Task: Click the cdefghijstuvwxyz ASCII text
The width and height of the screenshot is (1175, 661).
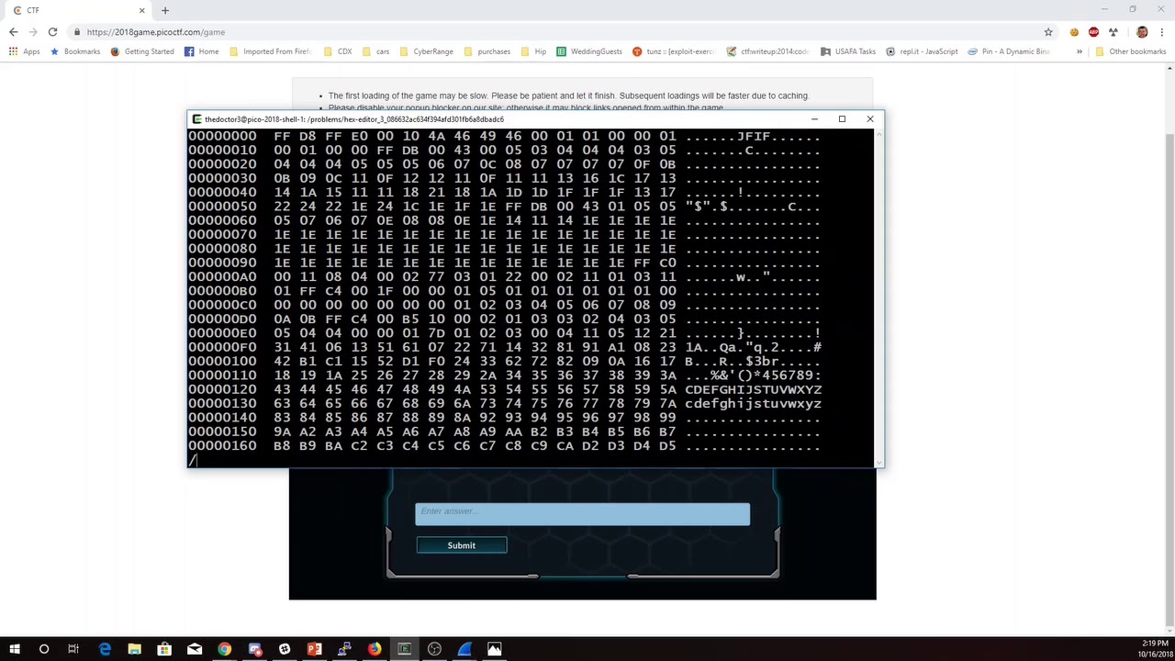Action: click(754, 404)
